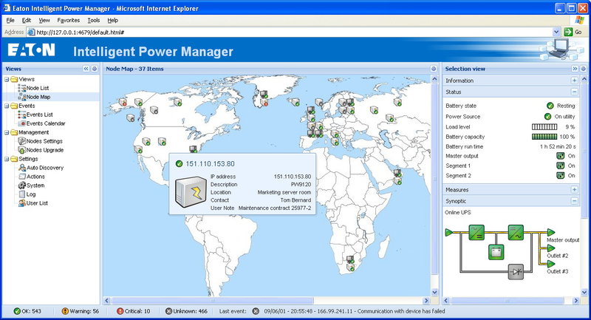Click the synoptic input arrow

[449, 232]
